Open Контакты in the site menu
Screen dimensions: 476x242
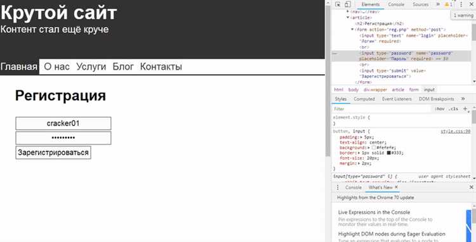coord(161,67)
